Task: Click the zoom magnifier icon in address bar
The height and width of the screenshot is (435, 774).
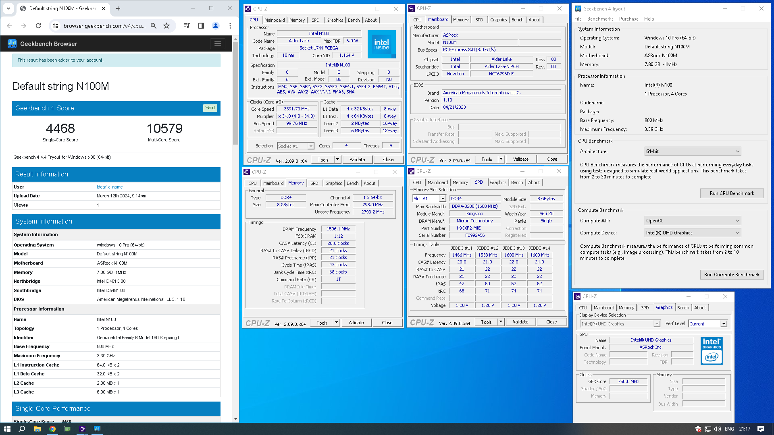Action: pos(153,26)
